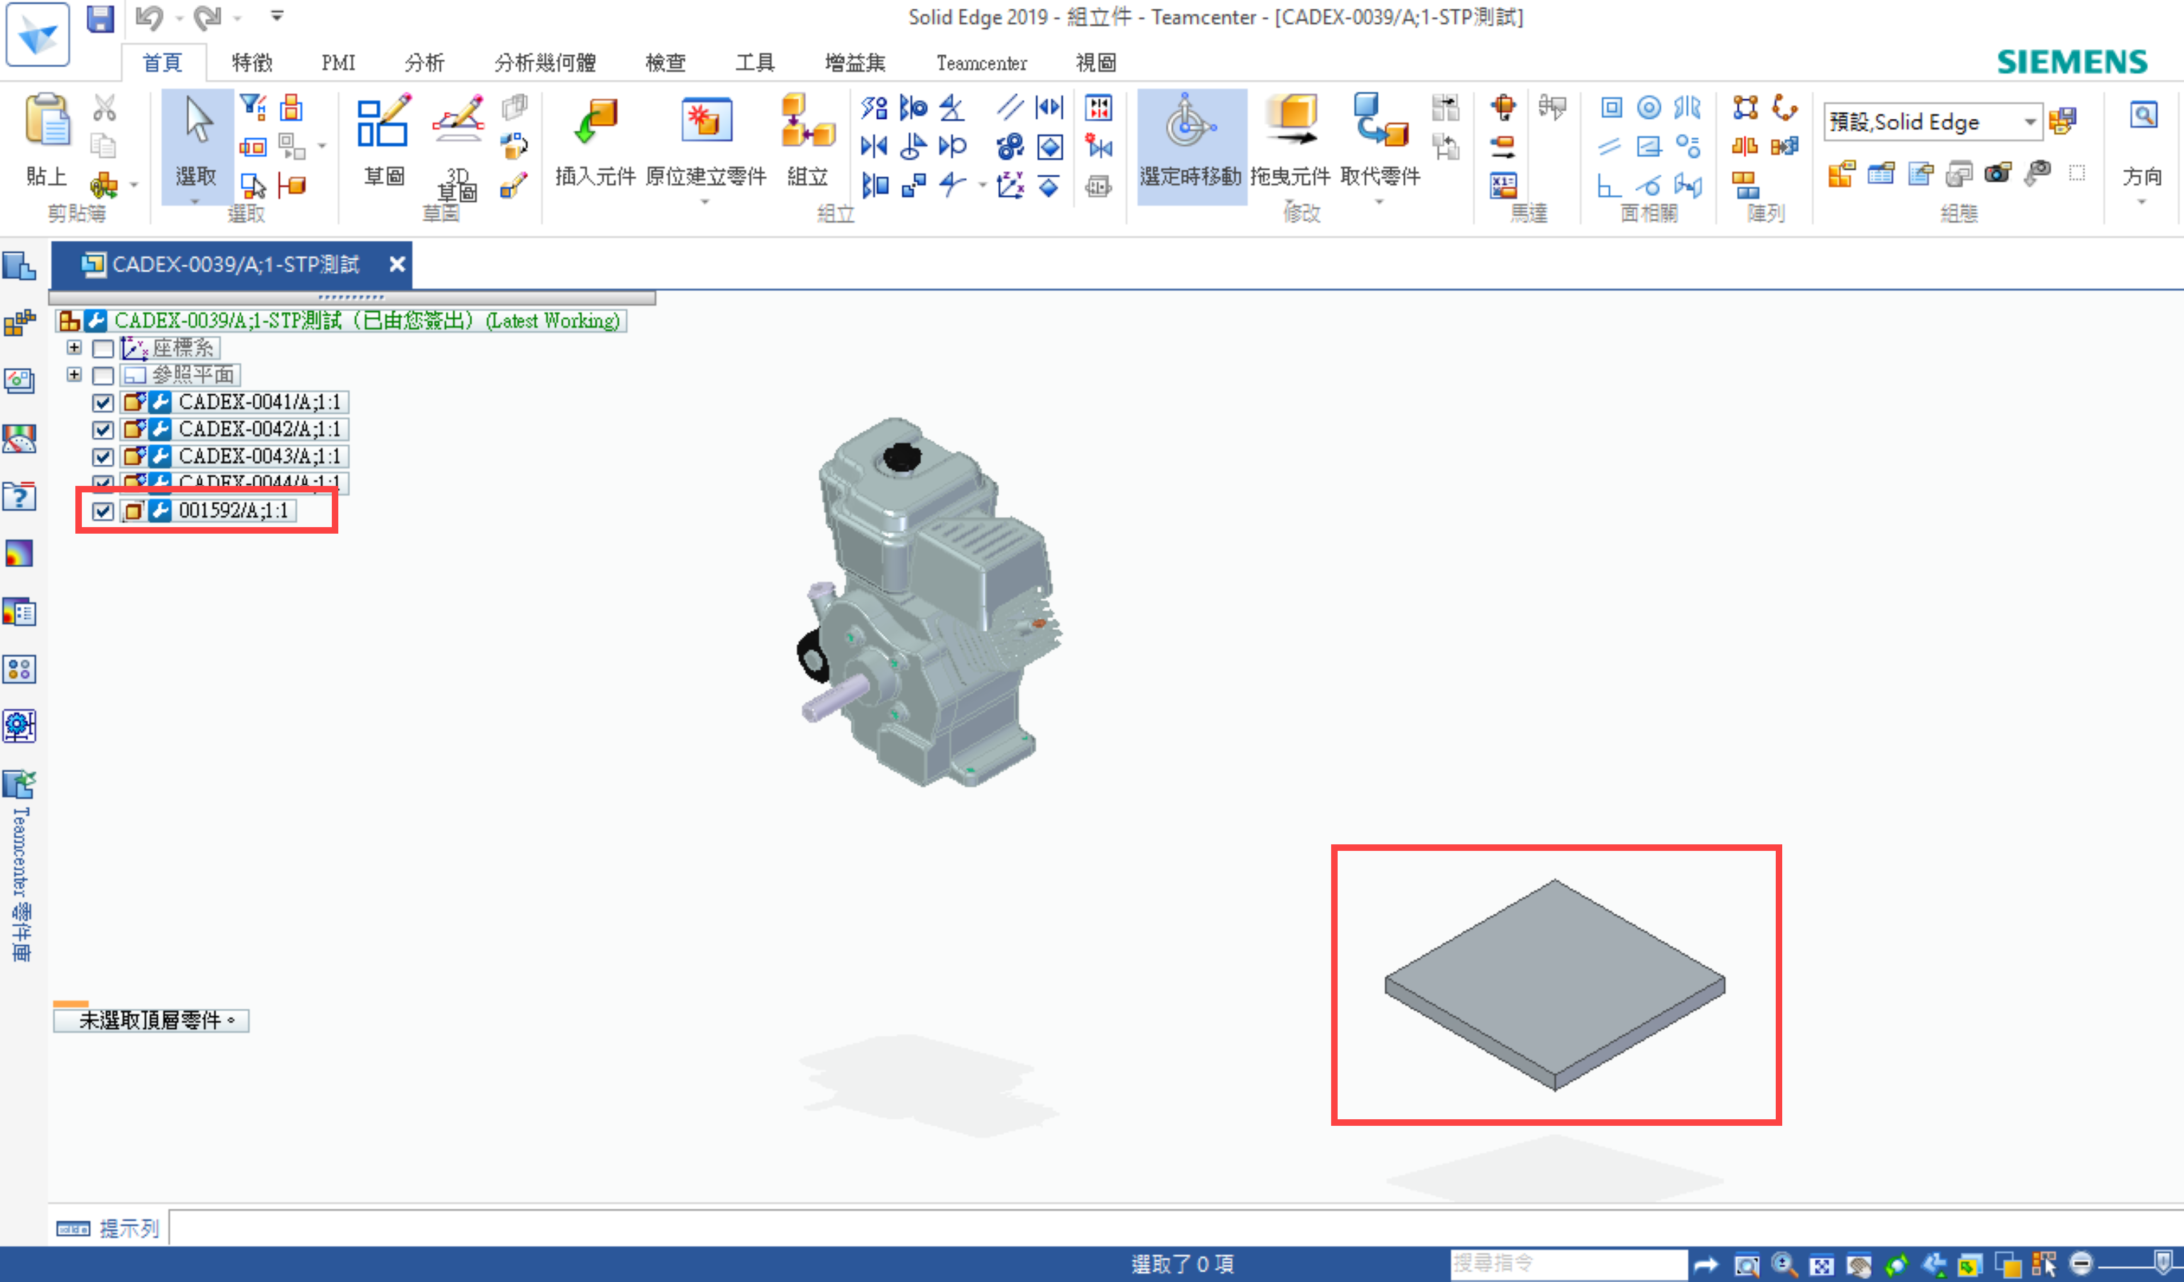This screenshot has height=1282, width=2184.
Task: Open the PMI ribbon tab
Action: (x=338, y=62)
